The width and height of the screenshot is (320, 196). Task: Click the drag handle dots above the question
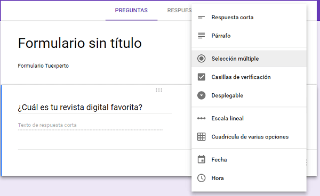pyautogui.click(x=159, y=90)
